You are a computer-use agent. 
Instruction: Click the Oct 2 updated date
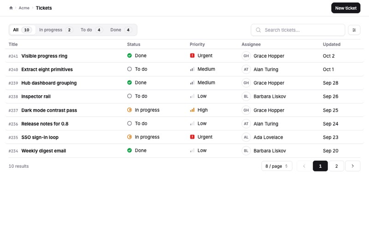(328, 56)
